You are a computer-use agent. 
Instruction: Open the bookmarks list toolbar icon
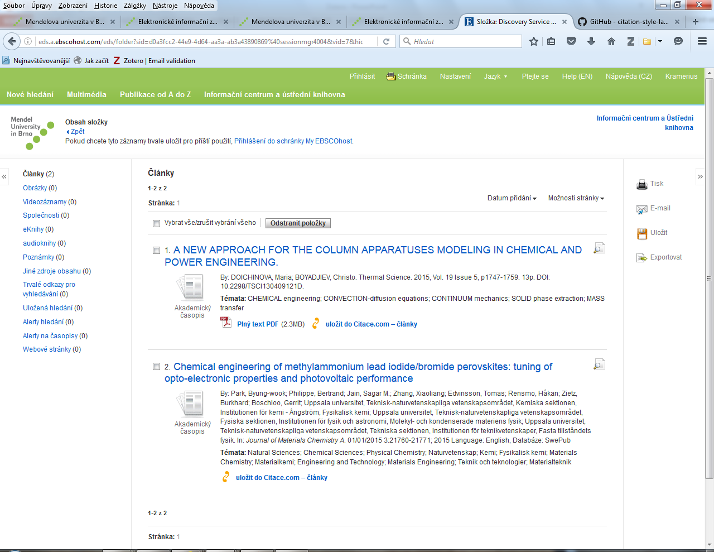pyautogui.click(x=551, y=41)
